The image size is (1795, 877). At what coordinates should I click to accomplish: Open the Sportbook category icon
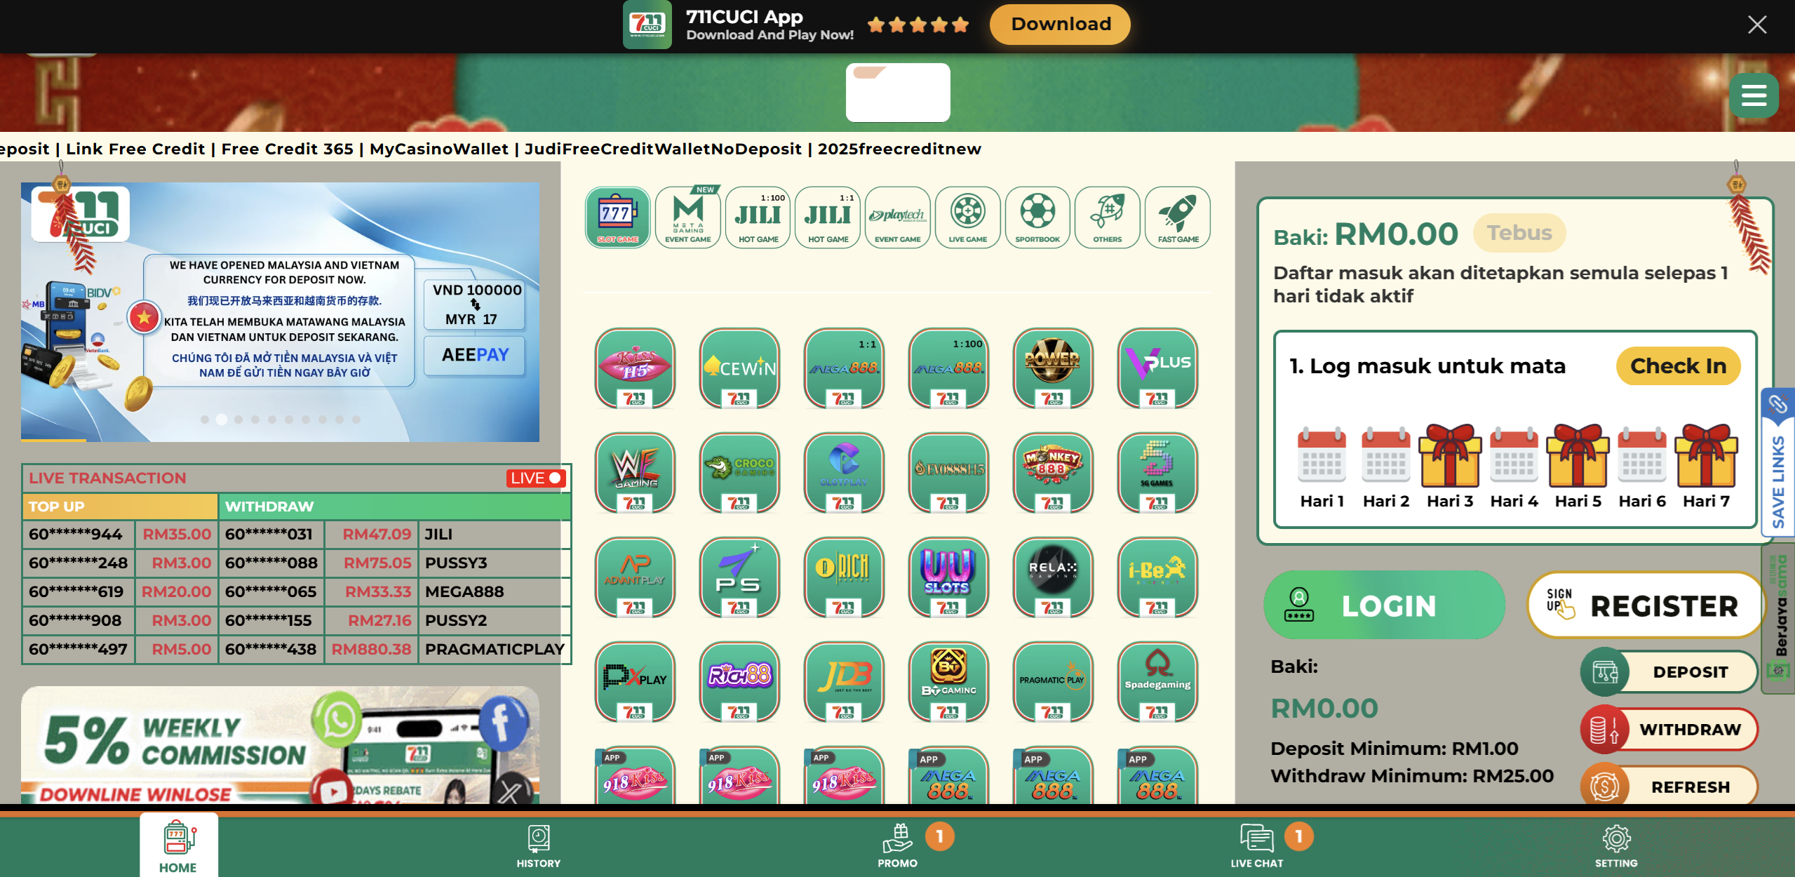(1037, 217)
